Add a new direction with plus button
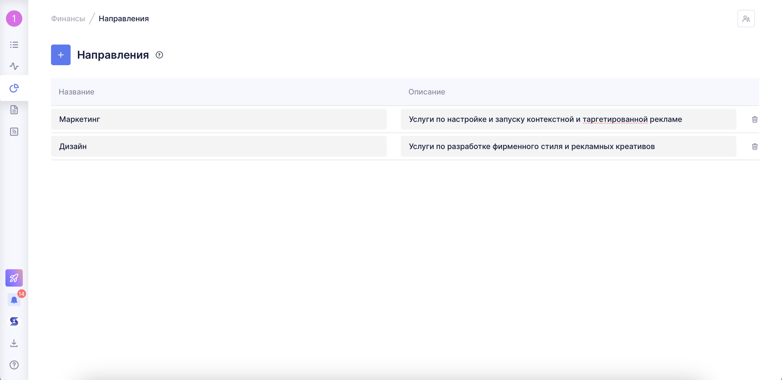This screenshot has height=380, width=782. click(61, 55)
